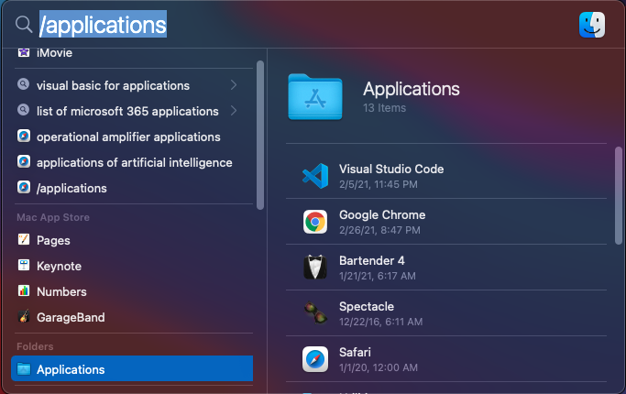Click the Spectacle glasses icon
Image resolution: width=626 pixels, height=394 pixels.
[x=315, y=313]
